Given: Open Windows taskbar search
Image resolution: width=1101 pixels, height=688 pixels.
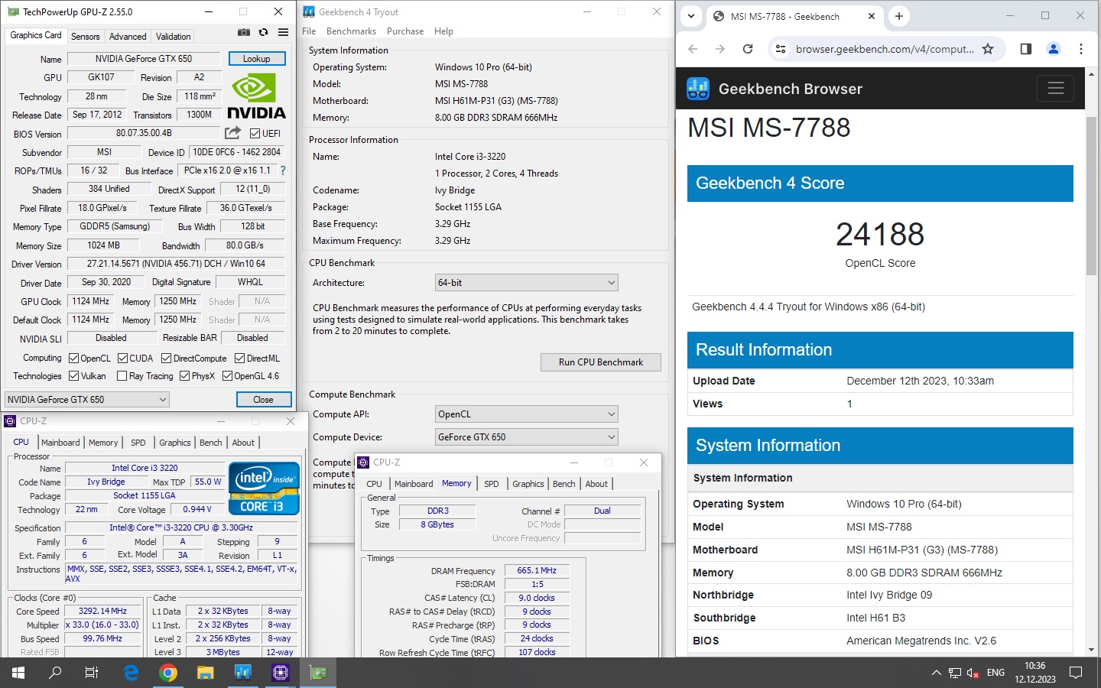Looking at the screenshot, I should 55,673.
